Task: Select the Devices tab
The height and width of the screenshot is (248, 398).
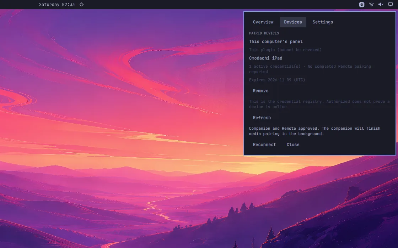Action: 293,22
